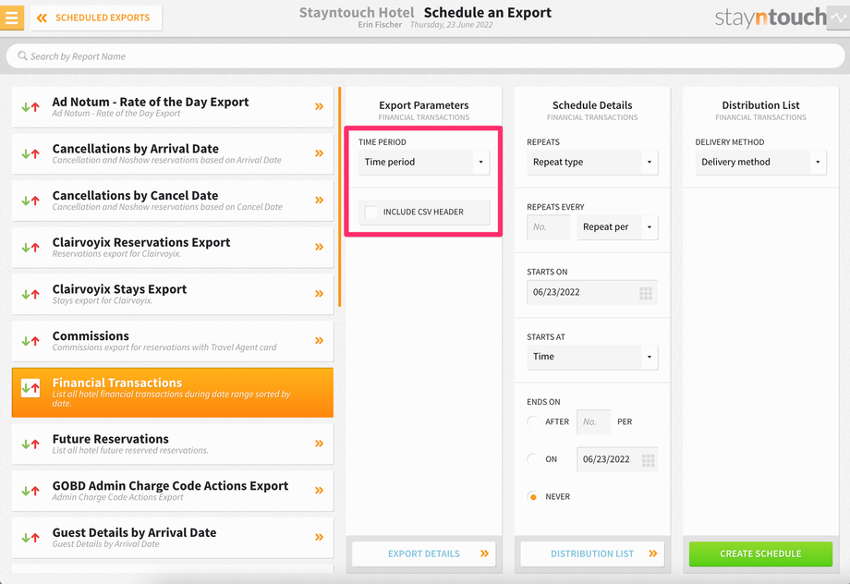
Task: Open the Time Period dropdown
Action: pos(424,162)
